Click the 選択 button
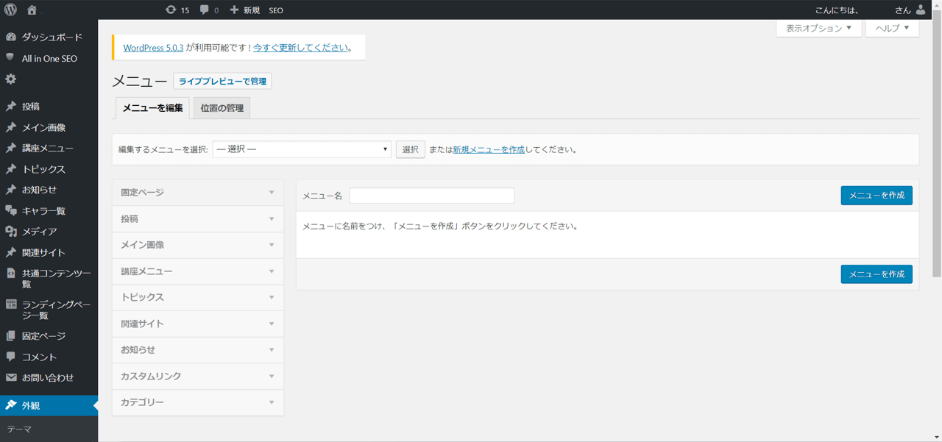 411,149
